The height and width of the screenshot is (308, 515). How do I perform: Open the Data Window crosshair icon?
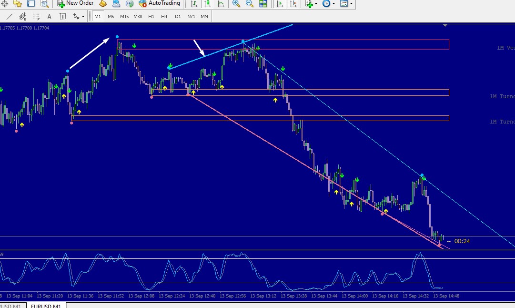pos(4,4)
